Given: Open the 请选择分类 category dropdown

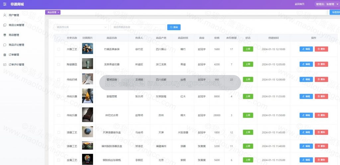Looking at the screenshot, I should pyautogui.click(x=81, y=27).
